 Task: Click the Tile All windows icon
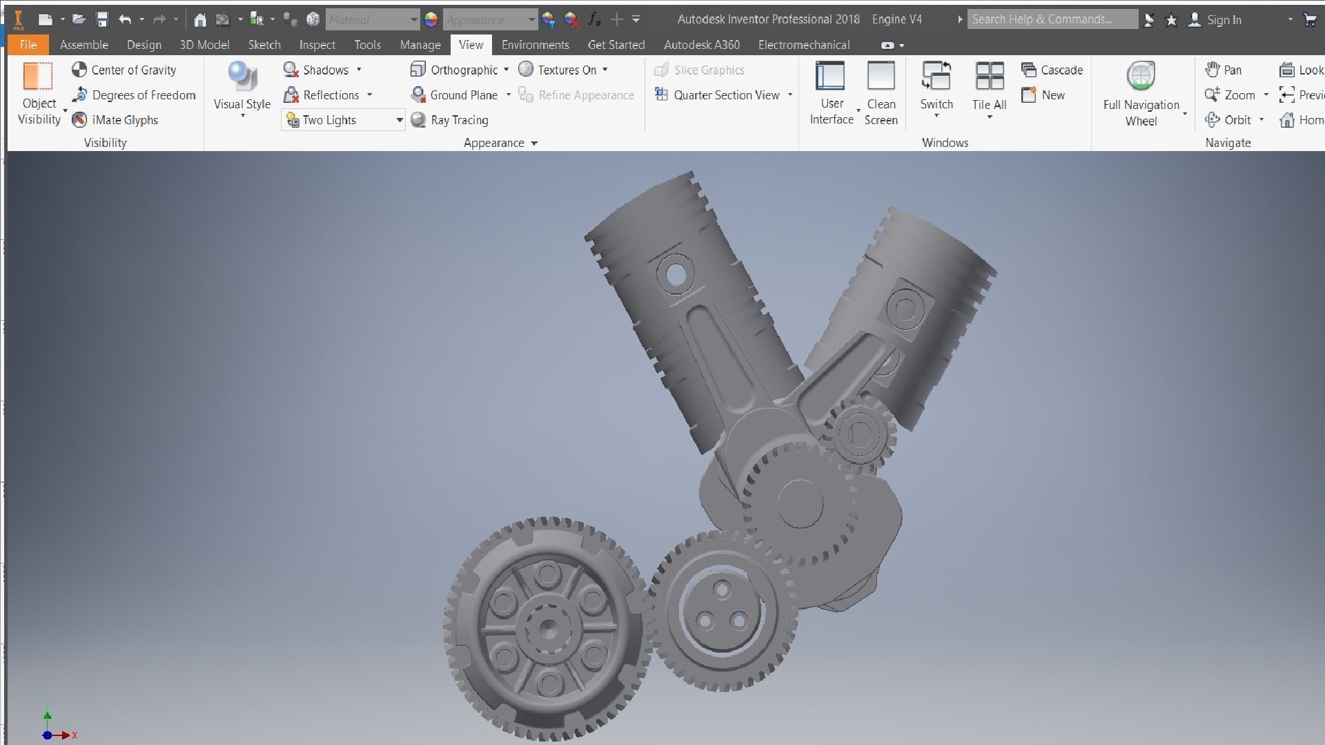pos(990,76)
